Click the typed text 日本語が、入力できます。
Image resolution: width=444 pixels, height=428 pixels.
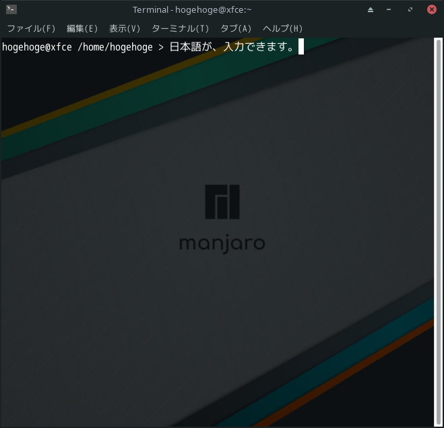(x=232, y=46)
